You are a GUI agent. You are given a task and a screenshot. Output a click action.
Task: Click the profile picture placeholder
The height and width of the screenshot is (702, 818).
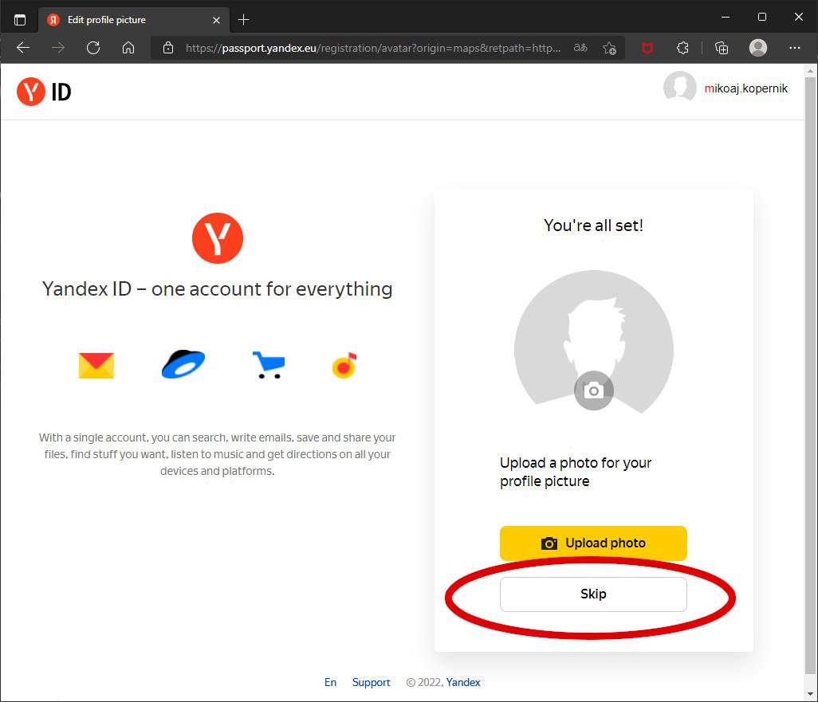594,343
